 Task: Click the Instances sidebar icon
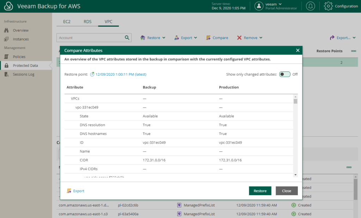[6, 39]
